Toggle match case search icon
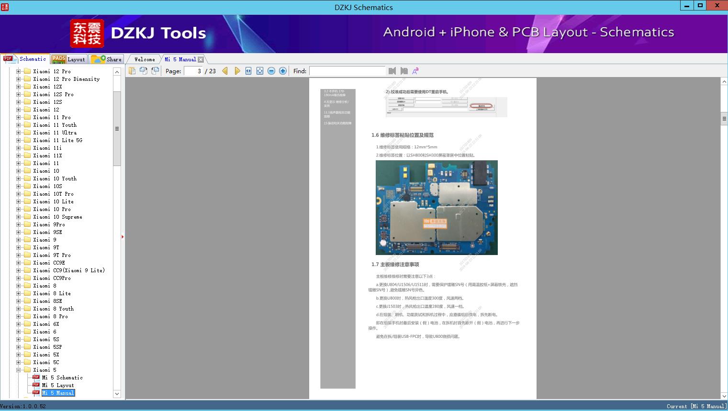 (415, 71)
